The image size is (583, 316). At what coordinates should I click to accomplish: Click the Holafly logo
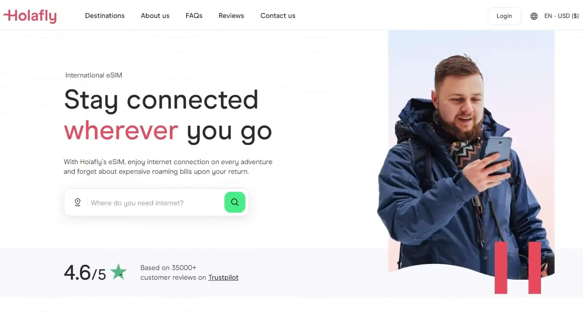click(30, 16)
